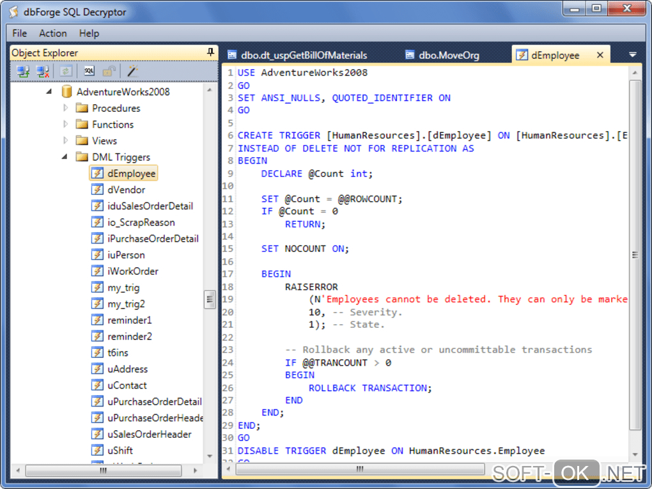
Task: Click the Disconnect server icon with red X
Action: tap(43, 72)
